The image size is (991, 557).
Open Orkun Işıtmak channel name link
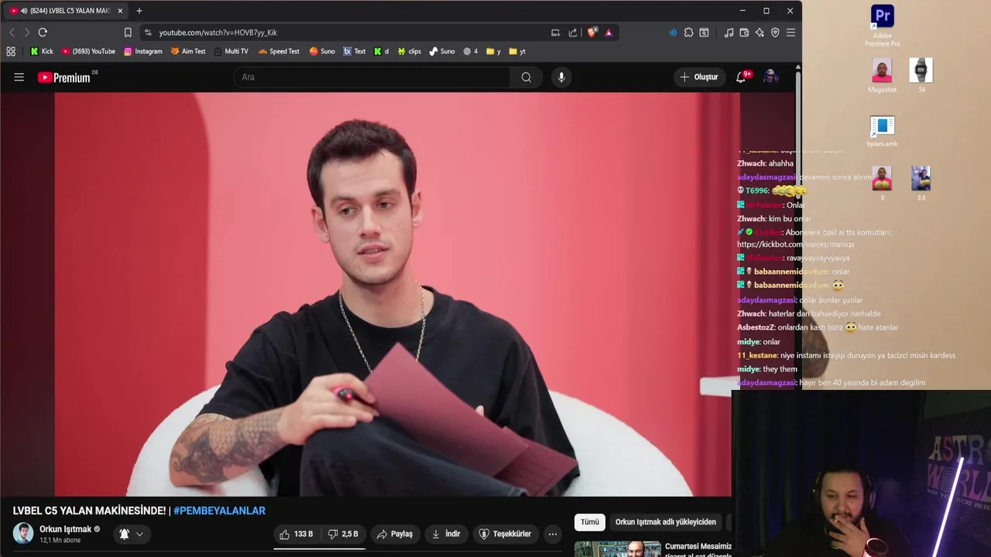(x=66, y=529)
